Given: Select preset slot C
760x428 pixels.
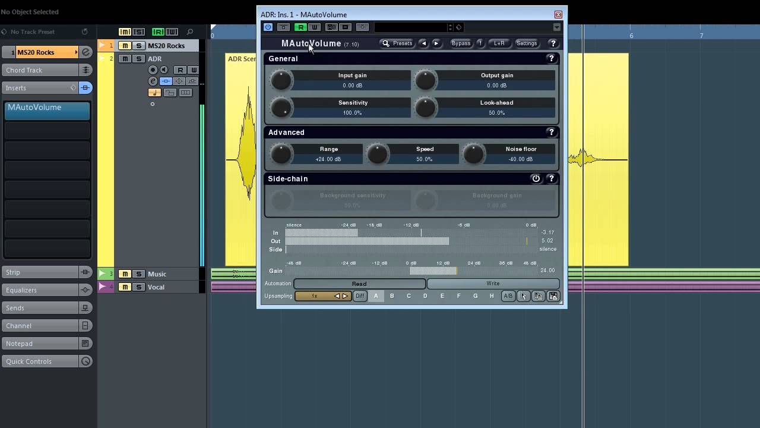Looking at the screenshot, I should pyautogui.click(x=408, y=296).
